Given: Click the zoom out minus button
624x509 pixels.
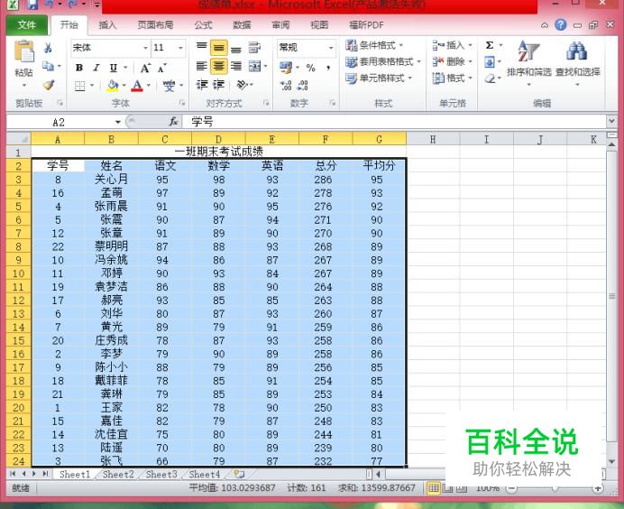Looking at the screenshot, I should [x=512, y=488].
